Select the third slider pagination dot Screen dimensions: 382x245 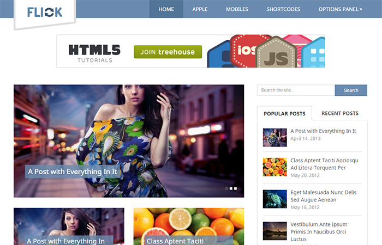click(x=235, y=188)
